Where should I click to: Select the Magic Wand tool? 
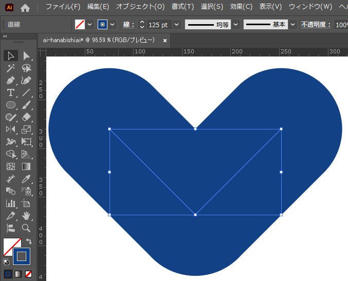pyautogui.click(x=10, y=68)
